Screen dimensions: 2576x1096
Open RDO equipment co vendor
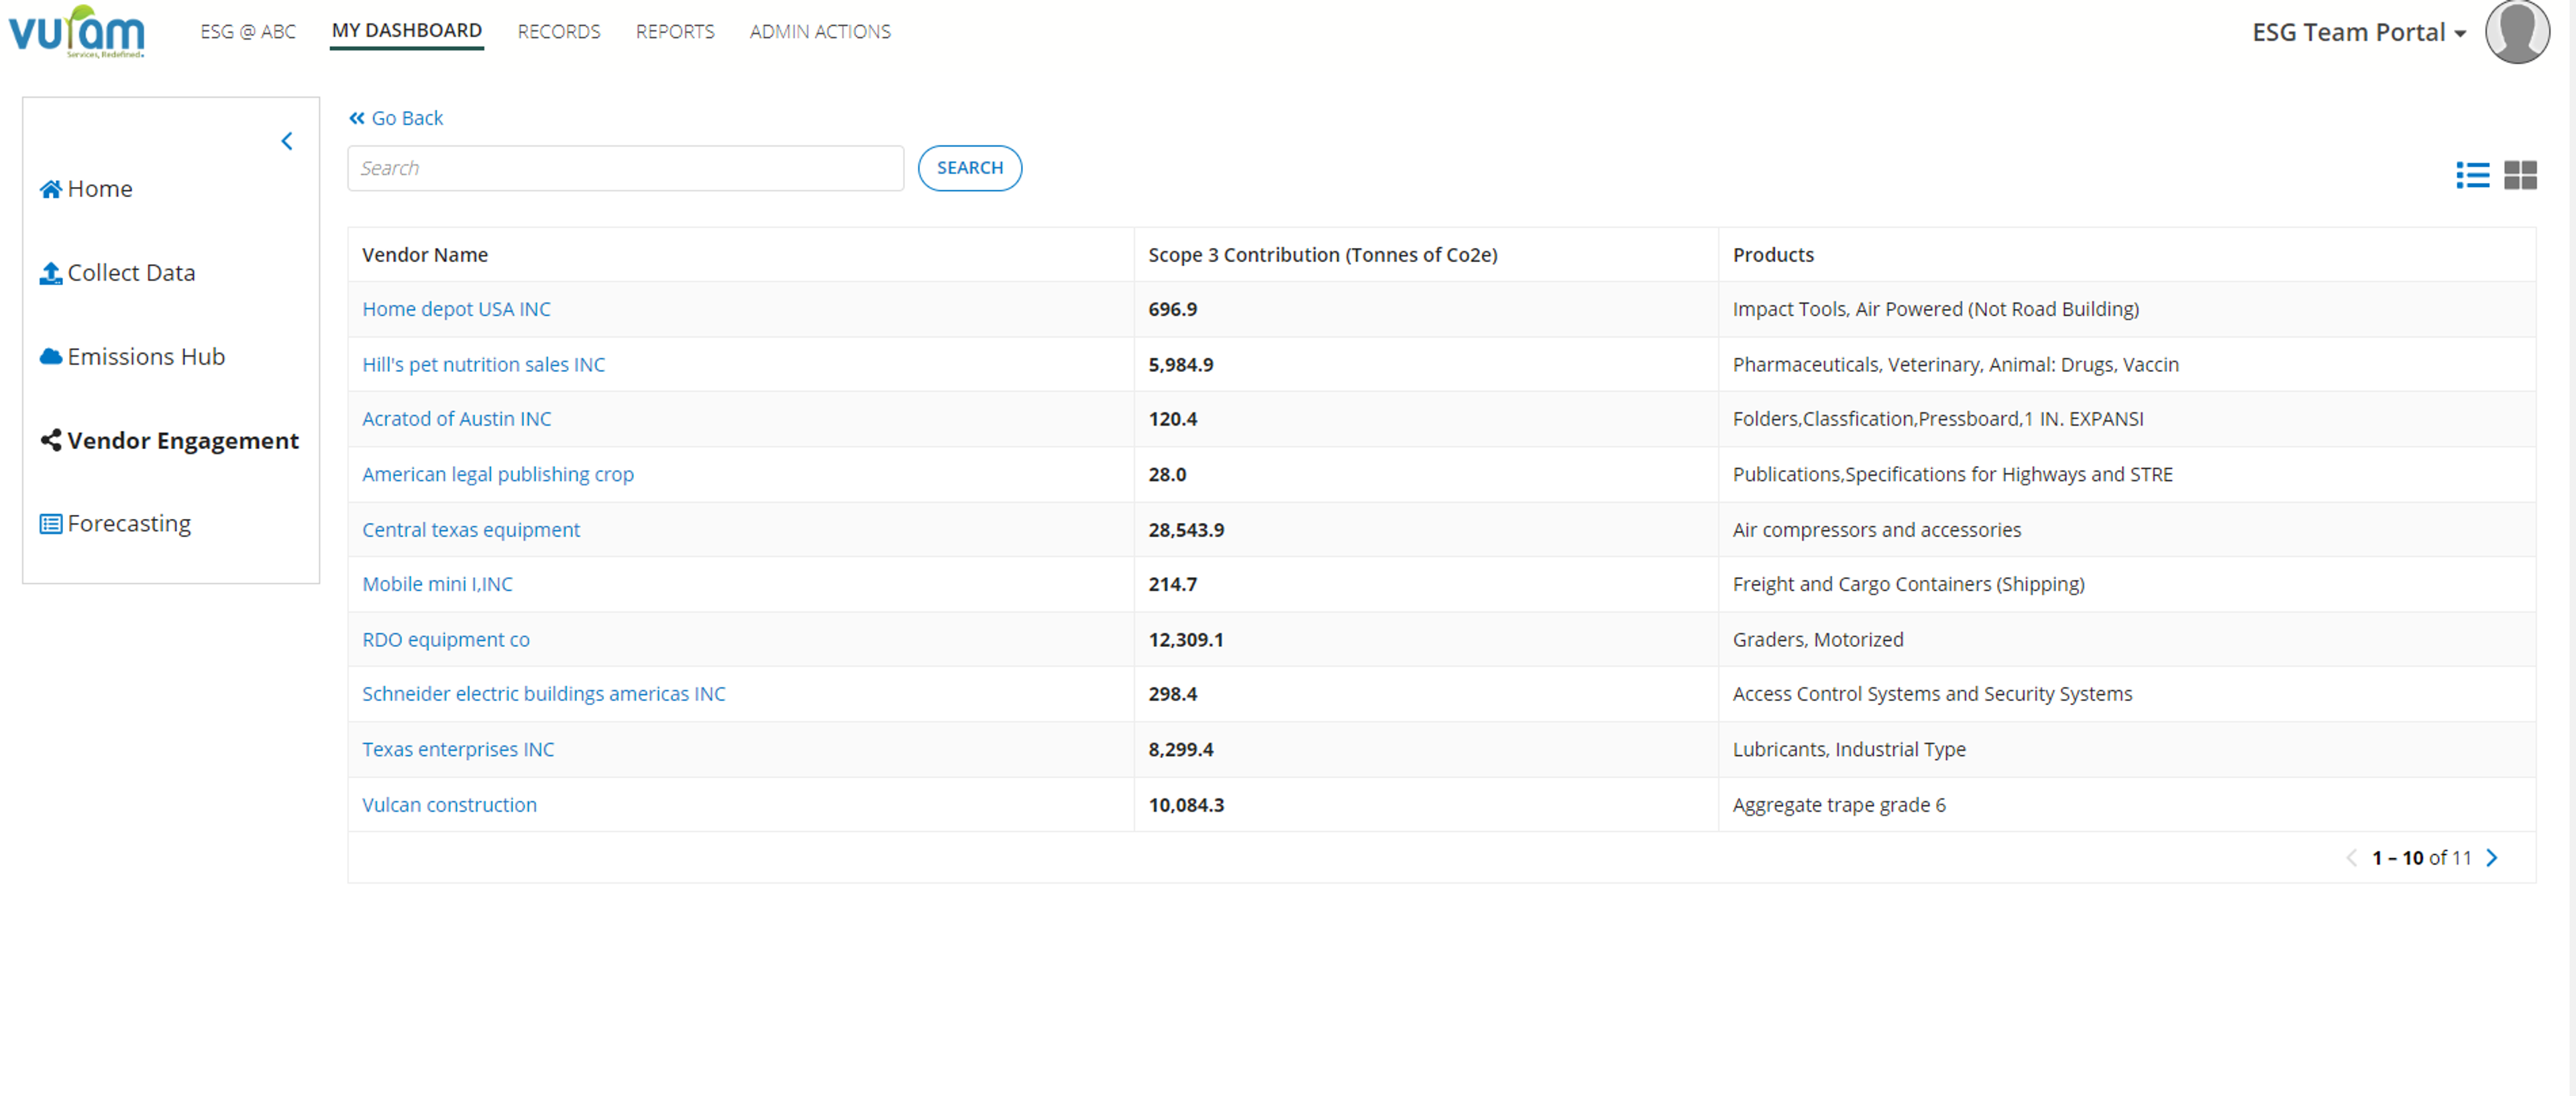pyautogui.click(x=446, y=640)
